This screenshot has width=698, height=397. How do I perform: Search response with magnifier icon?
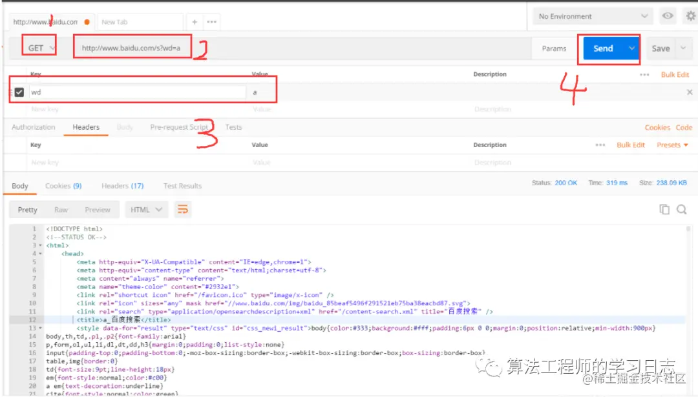coord(682,209)
